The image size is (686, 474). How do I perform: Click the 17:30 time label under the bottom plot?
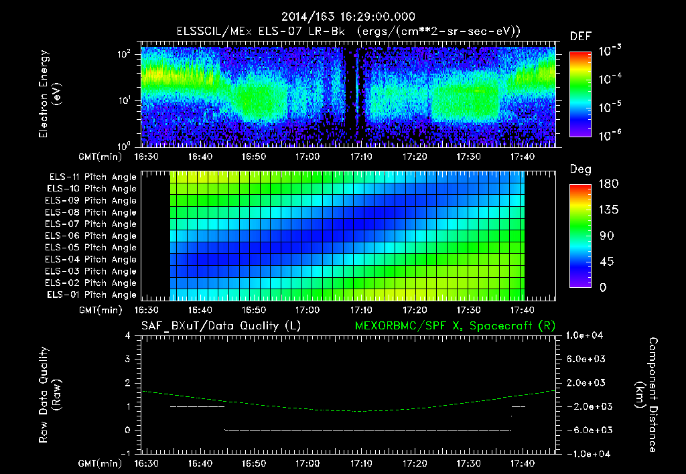pos(468,463)
